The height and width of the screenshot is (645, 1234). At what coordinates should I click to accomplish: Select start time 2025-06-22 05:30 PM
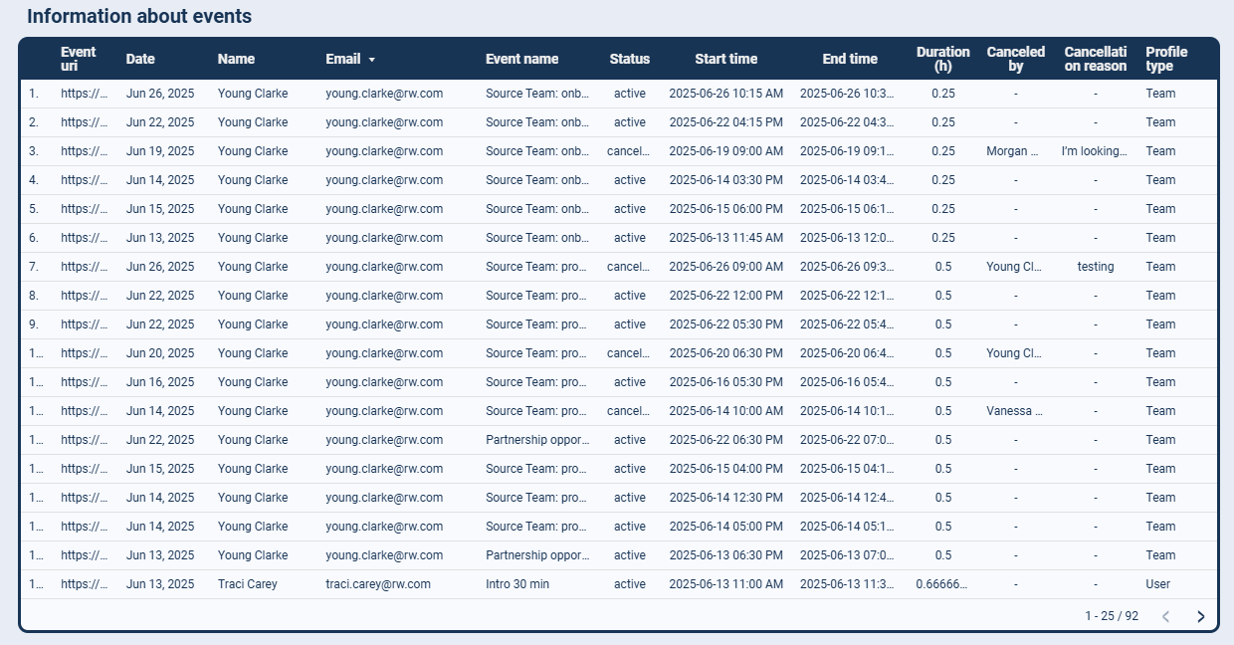tap(725, 324)
